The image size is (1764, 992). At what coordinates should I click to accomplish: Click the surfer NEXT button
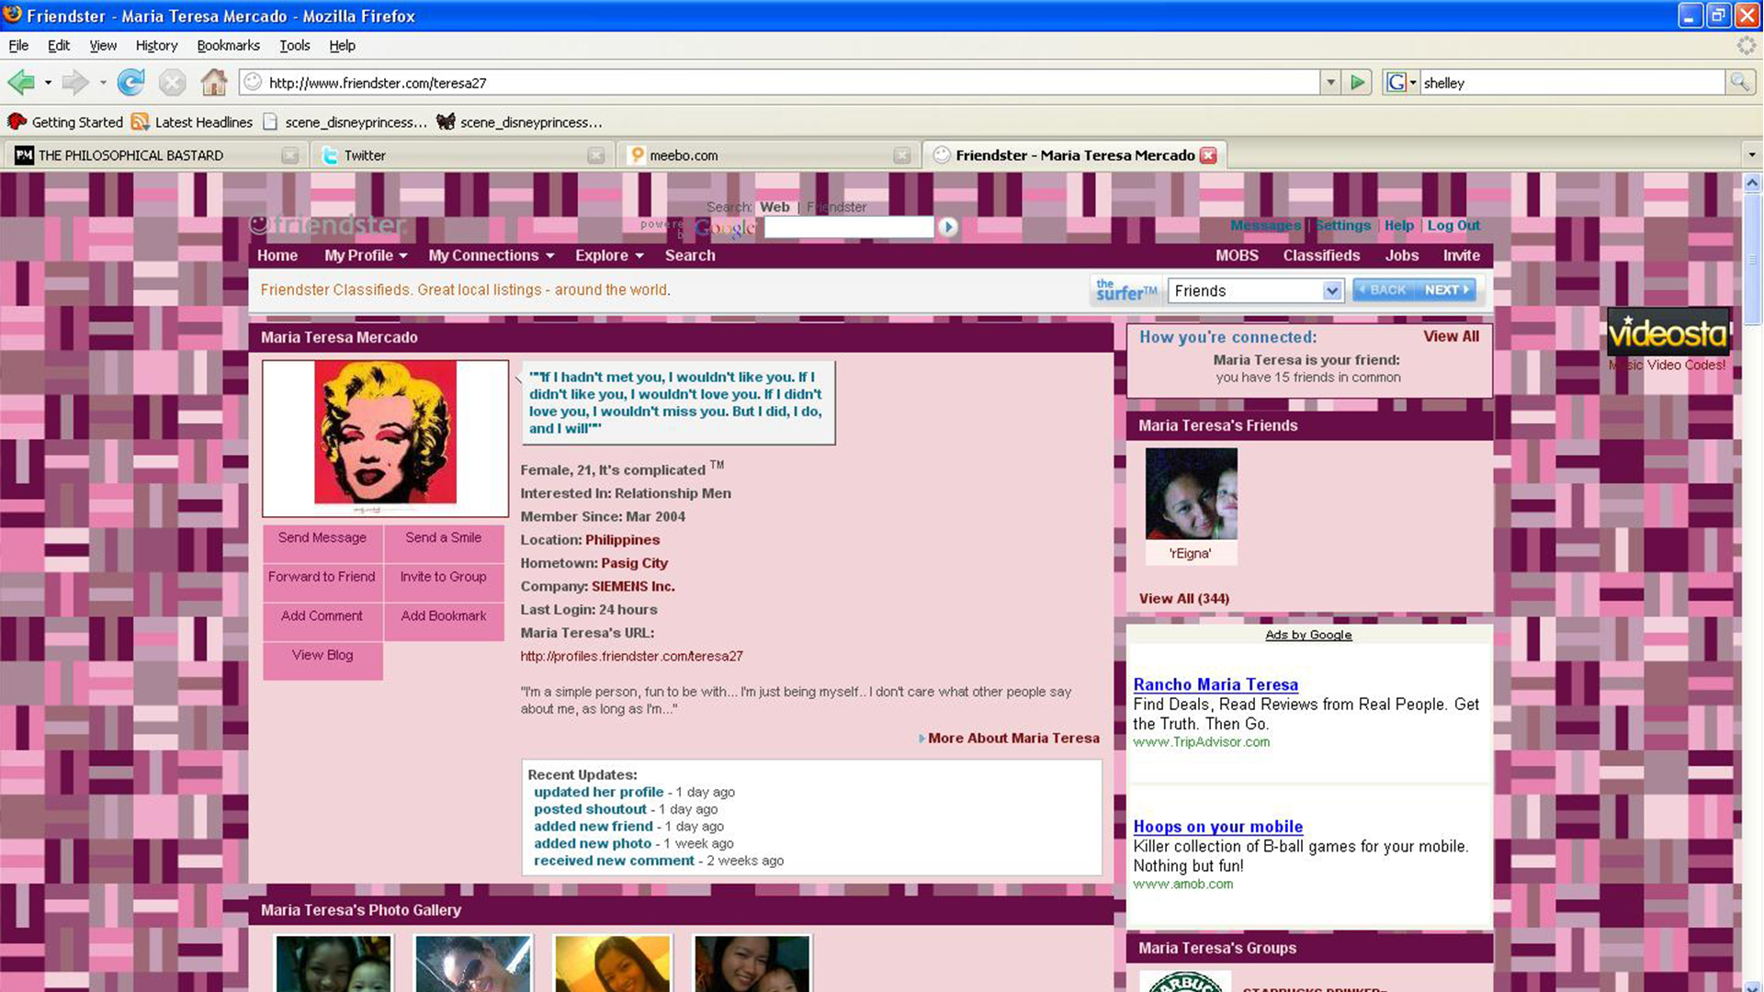point(1446,290)
